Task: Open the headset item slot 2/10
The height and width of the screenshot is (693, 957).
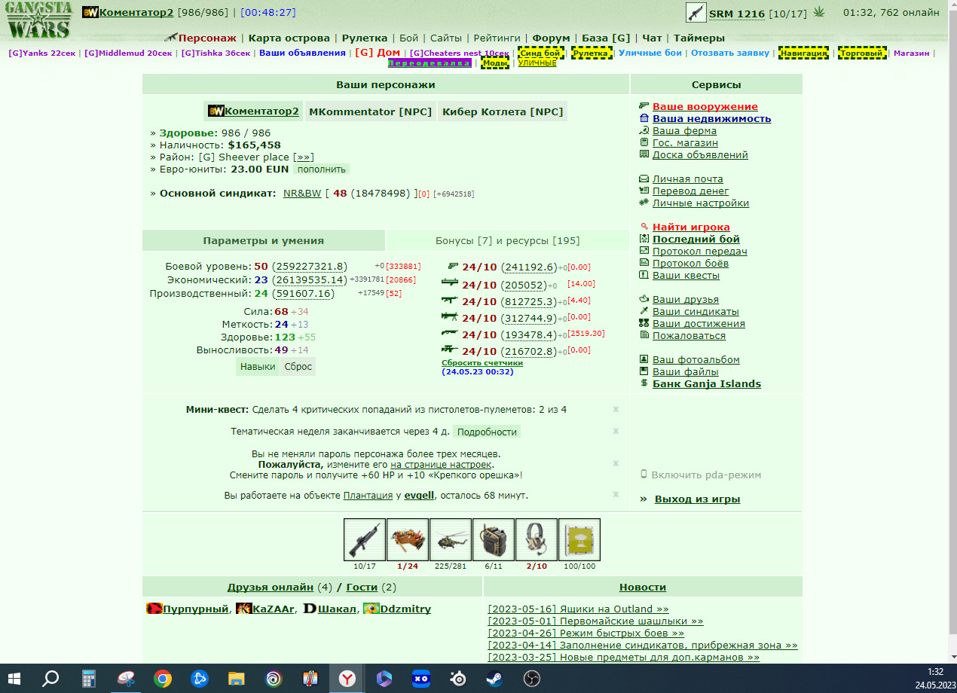Action: coord(537,539)
